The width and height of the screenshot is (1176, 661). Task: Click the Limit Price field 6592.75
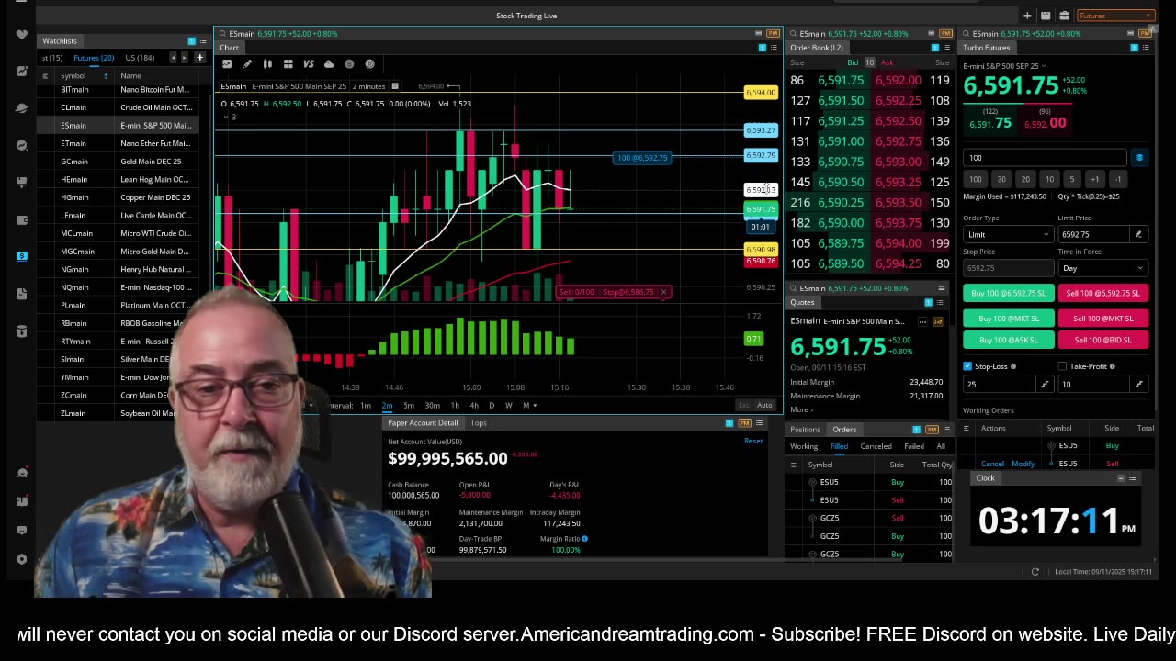pos(1093,235)
